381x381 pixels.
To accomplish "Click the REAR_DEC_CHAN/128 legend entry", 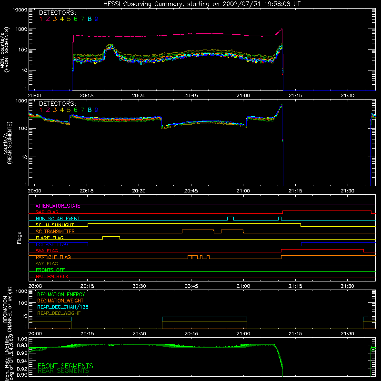I will [63, 307].
